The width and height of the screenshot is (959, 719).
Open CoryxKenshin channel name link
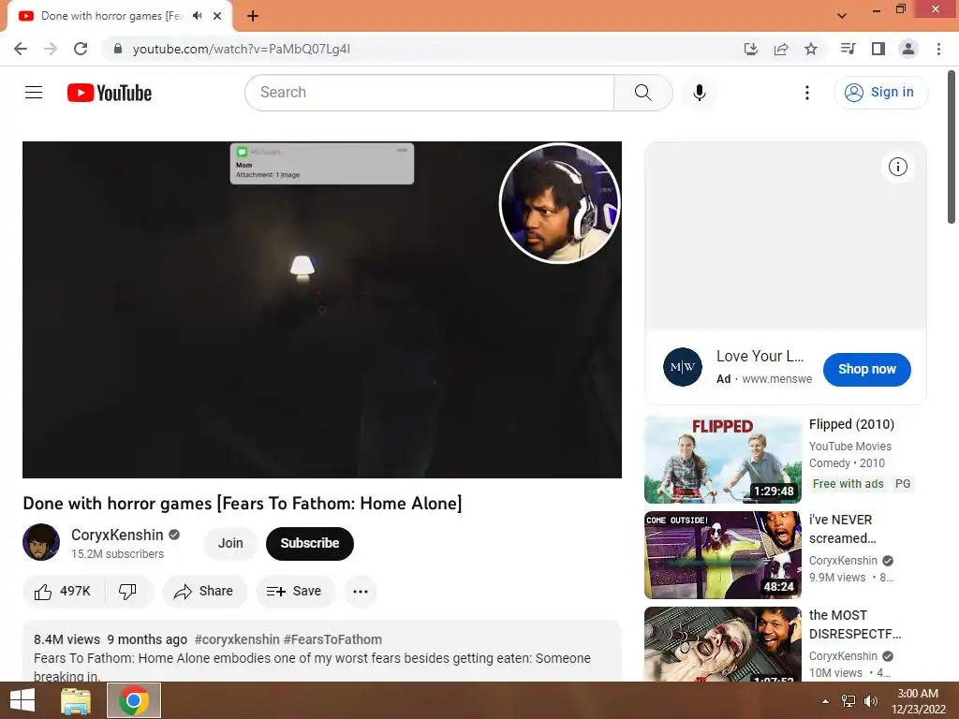(117, 535)
